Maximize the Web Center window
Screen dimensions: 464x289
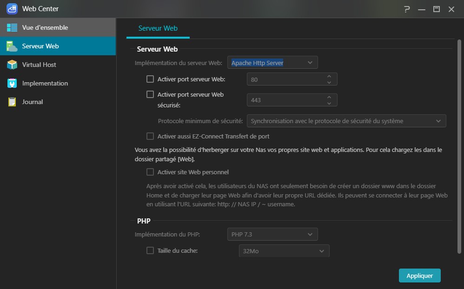click(436, 9)
